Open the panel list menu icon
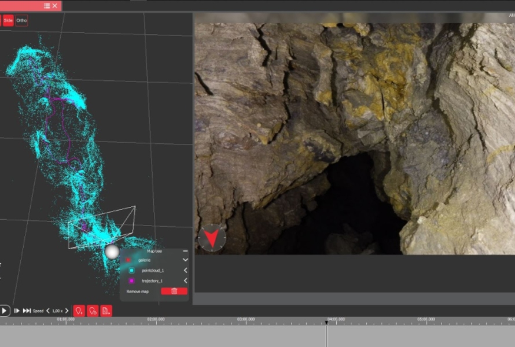 [x=47, y=6]
